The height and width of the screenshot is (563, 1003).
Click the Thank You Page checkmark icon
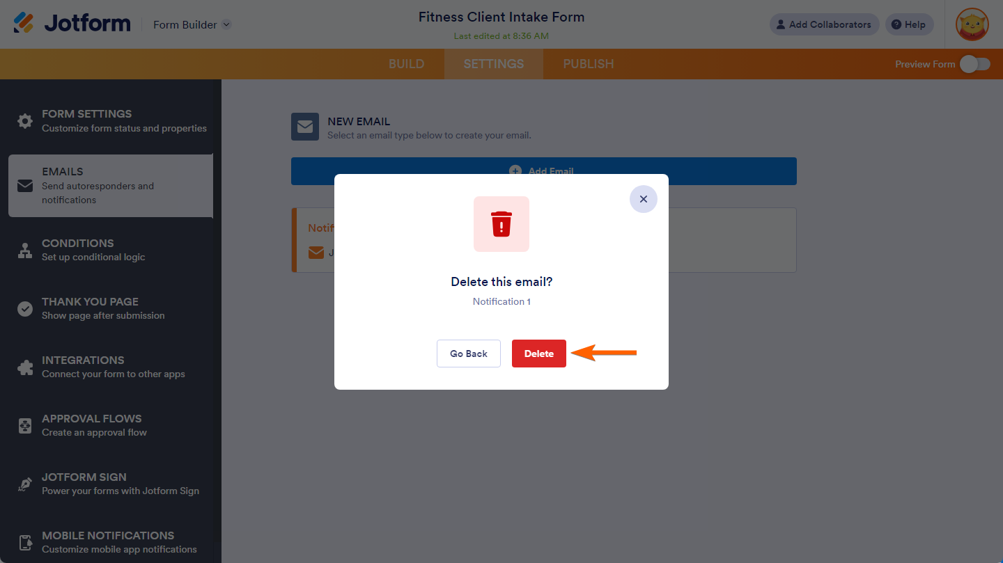coord(25,309)
